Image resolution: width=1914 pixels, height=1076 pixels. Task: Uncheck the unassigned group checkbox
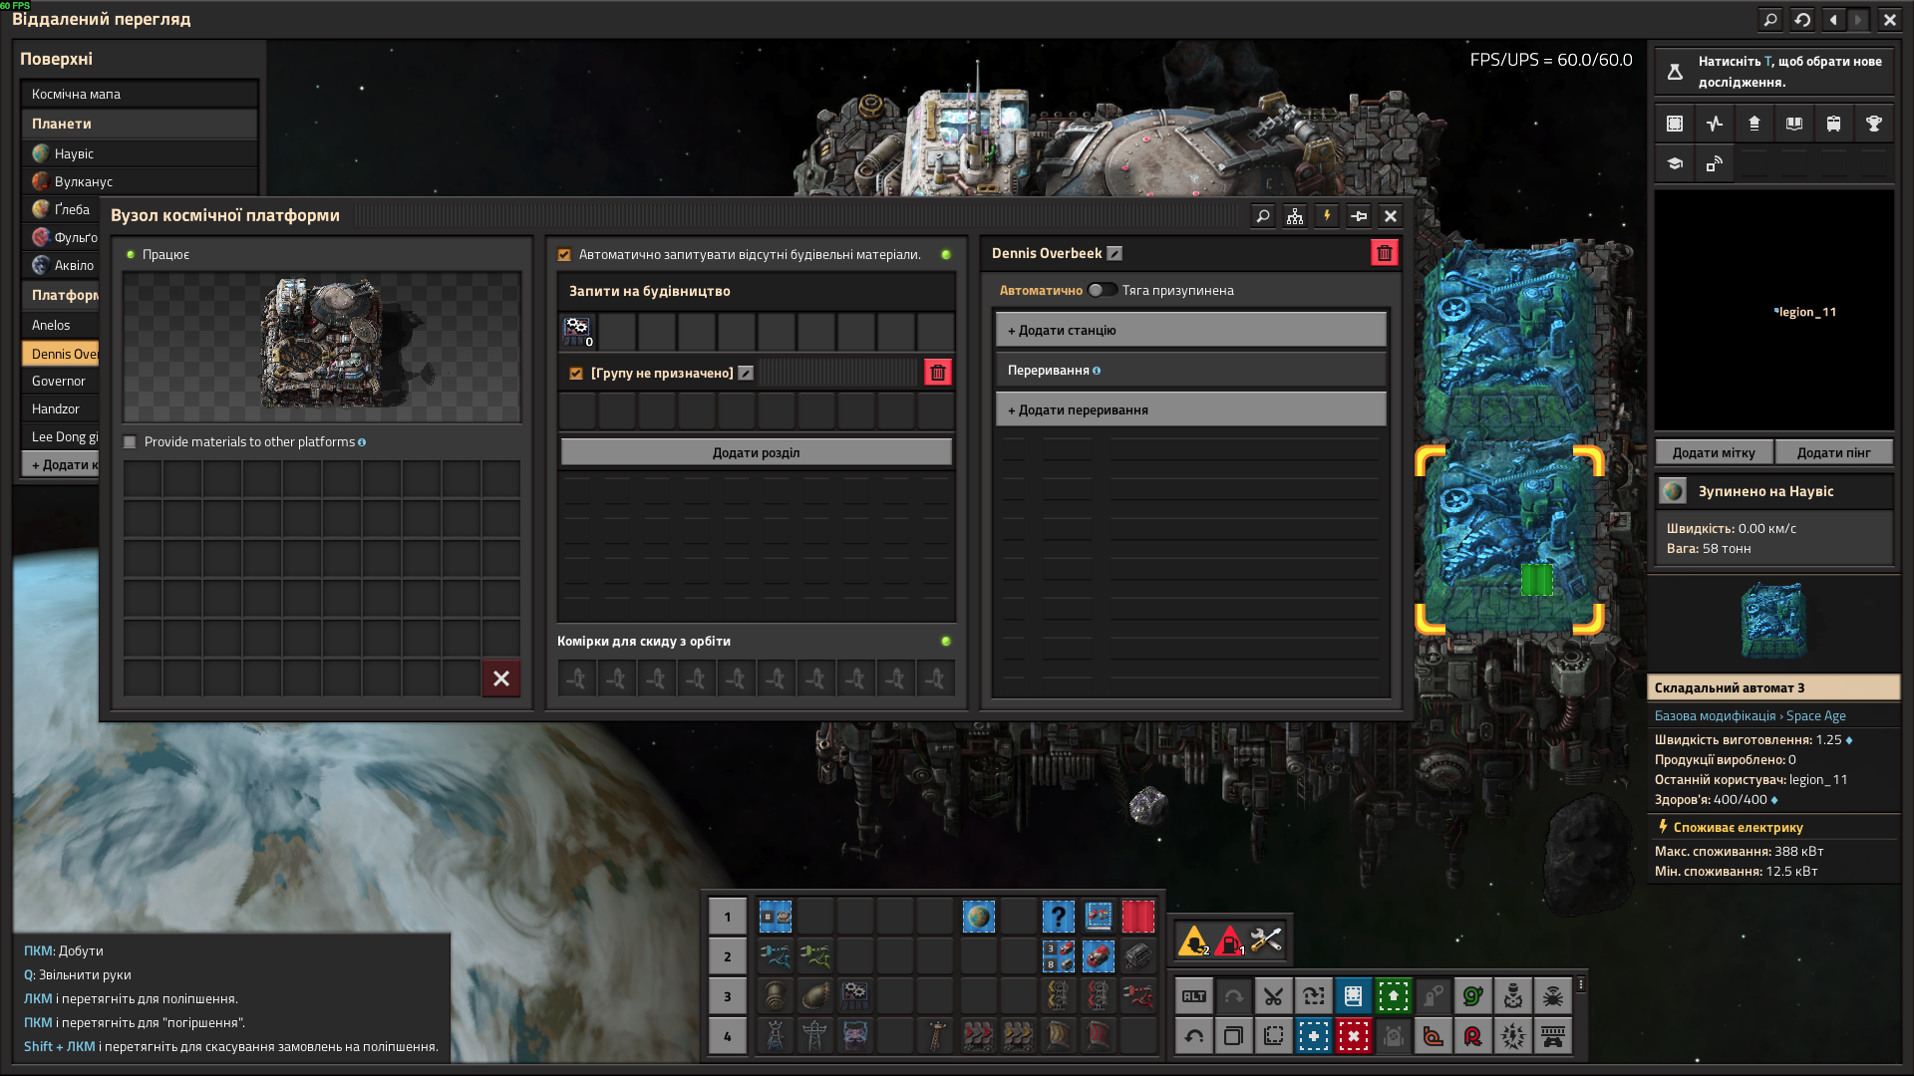tap(576, 374)
